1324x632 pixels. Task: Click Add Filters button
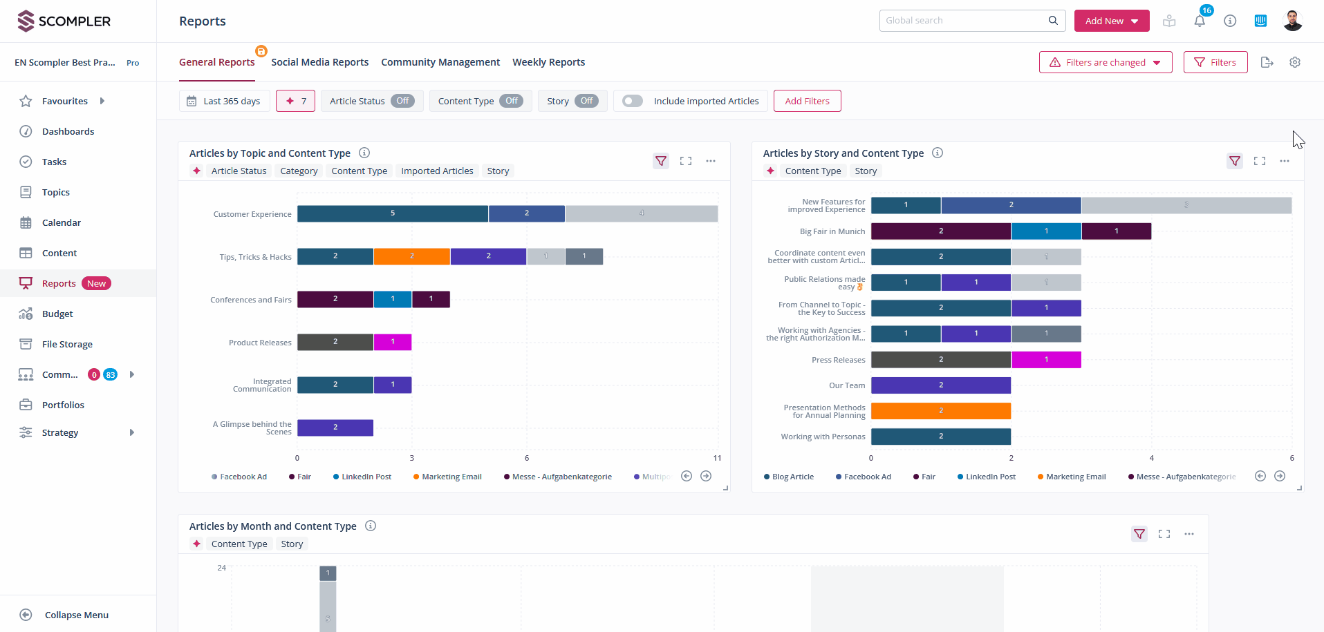click(807, 101)
